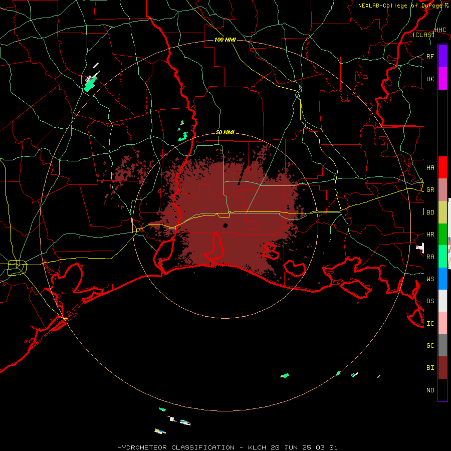
Task: Click the 'HR' legend label
Action: tap(430, 235)
